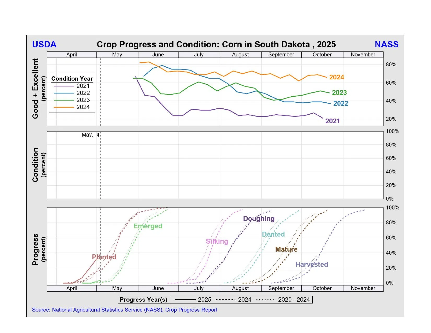The width and height of the screenshot is (431, 333).
Task: Open the NASS Crop Progress Report source text
Action: [125, 310]
